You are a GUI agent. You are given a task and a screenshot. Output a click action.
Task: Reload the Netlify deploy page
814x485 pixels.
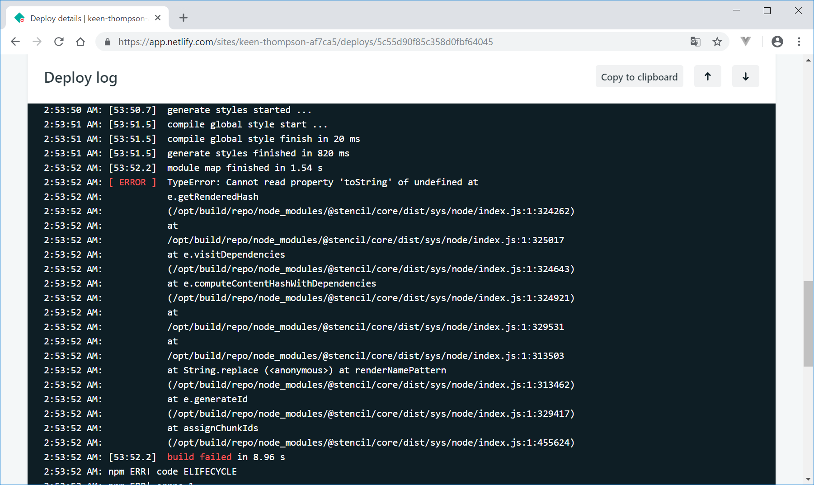(59, 42)
